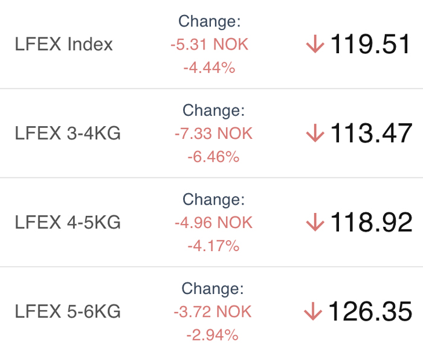The width and height of the screenshot is (423, 353).
Task: Click the -4.17% percentage change
Action: (x=214, y=246)
